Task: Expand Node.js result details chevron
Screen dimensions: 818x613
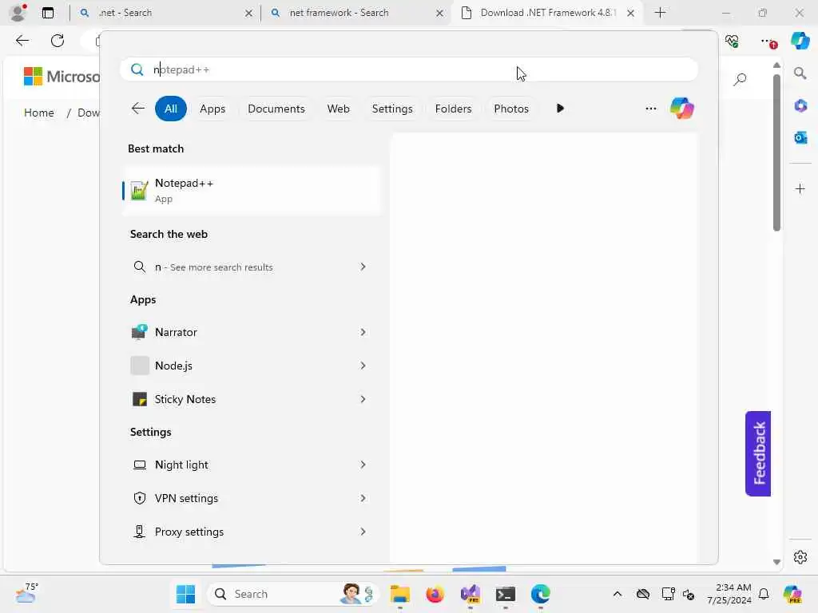Action: (363, 366)
